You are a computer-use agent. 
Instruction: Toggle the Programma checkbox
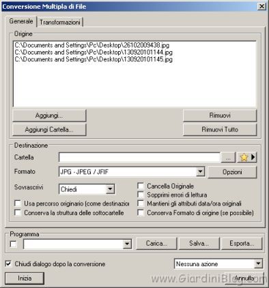pos(14,244)
